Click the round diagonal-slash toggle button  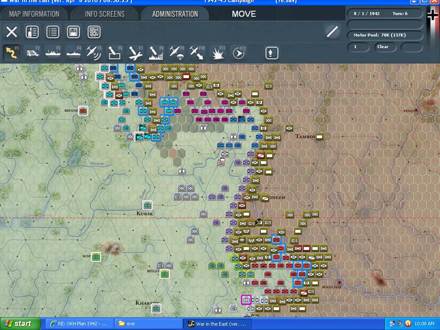[332, 31]
